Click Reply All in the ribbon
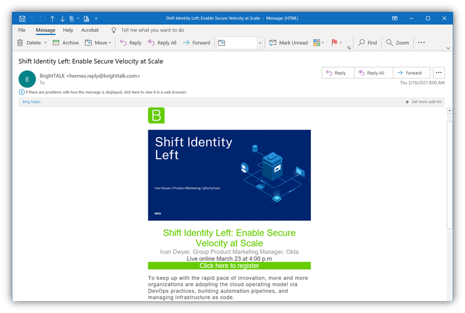Screen dimensions: 465x313 [x=162, y=43]
